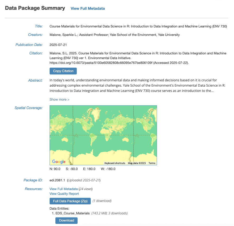The image size is (234, 226).
Task: Click the EDS_Course_Materials entity name
Action: tap(73, 213)
